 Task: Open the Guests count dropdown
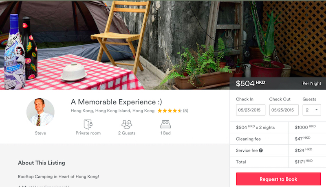312,110
